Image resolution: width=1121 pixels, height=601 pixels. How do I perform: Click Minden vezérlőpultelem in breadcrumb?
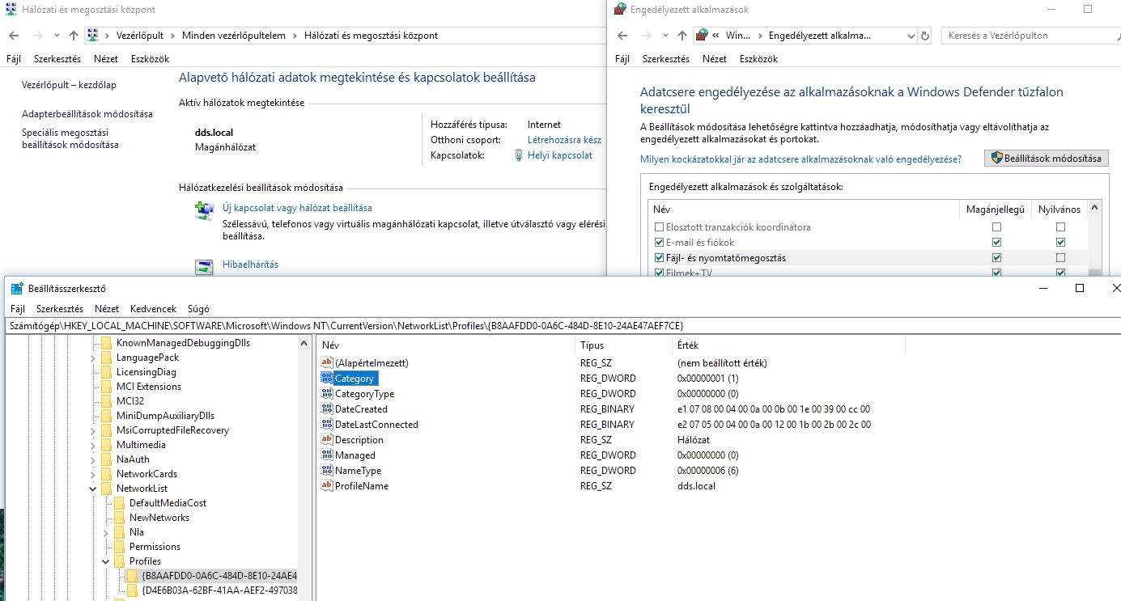point(234,36)
